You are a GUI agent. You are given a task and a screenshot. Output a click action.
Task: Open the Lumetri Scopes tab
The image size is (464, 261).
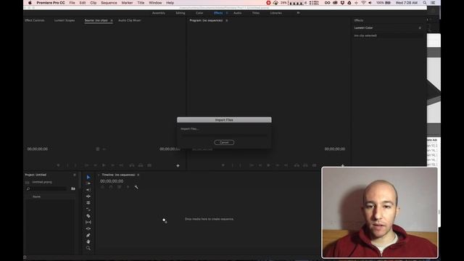(65, 20)
